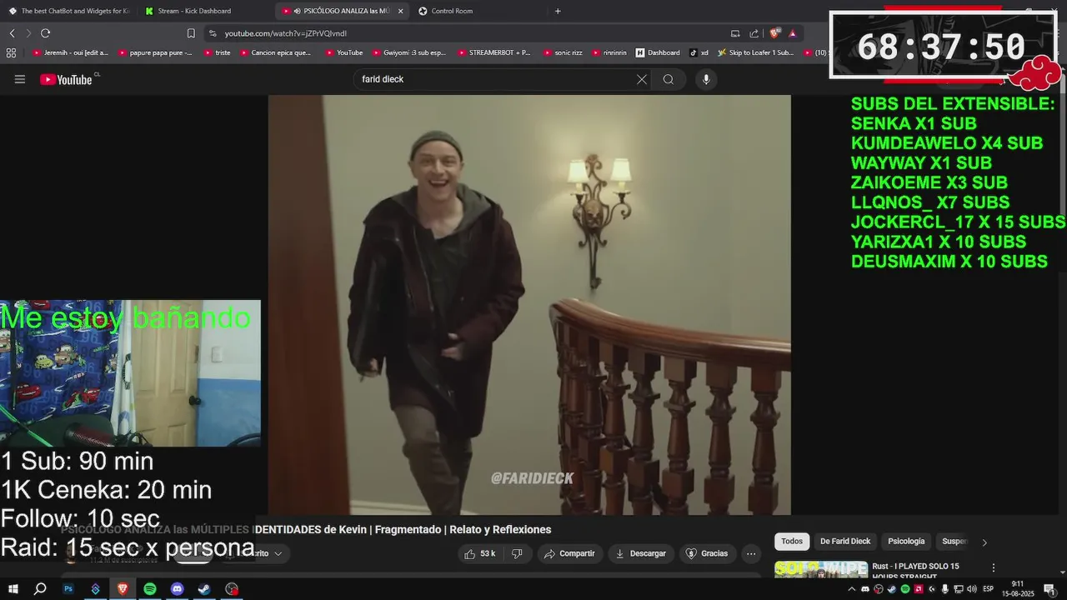
Task: Open Brave Rewards triangle icon
Action: (792, 33)
